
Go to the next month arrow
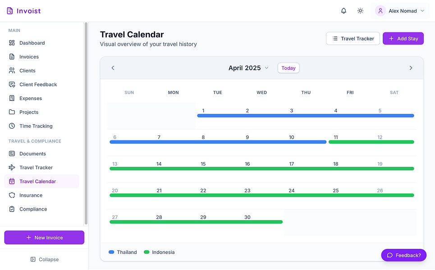(x=411, y=68)
